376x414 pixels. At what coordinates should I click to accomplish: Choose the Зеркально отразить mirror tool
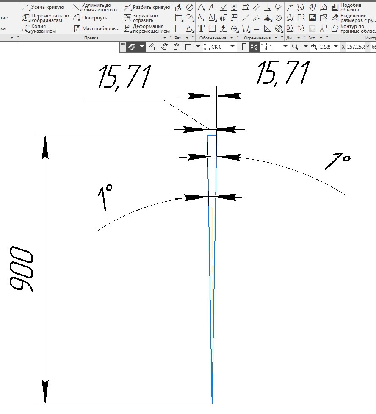[141, 18]
